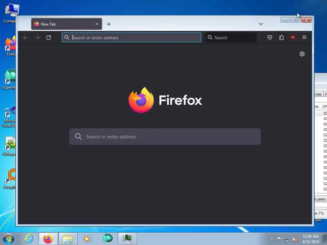Open the Pocket save icon
The width and height of the screenshot is (327, 245).
coord(270,38)
